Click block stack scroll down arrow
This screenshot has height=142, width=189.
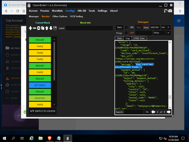pyautogui.click(x=54, y=105)
